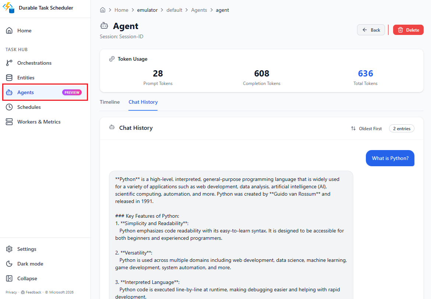Click the 2 entries badge

(x=402, y=128)
